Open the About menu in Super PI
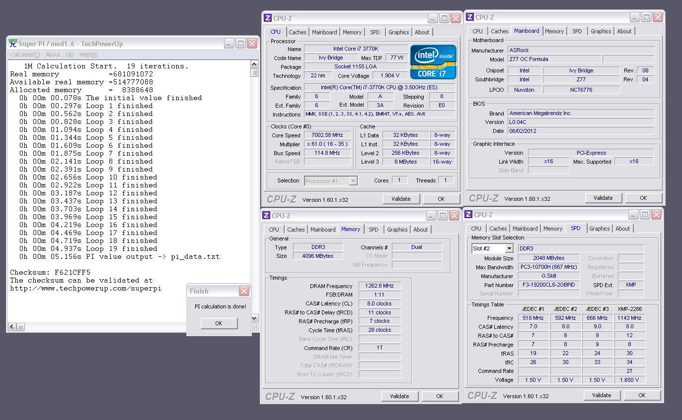682x420 pixels. [x=60, y=55]
